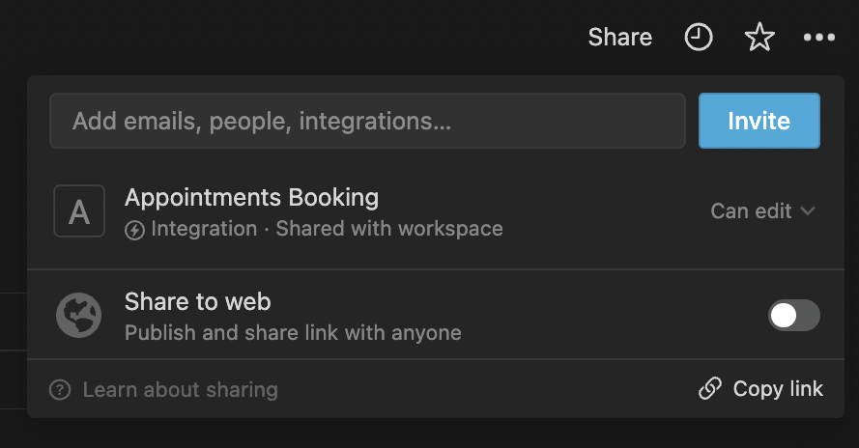
Task: Select the Appointments Booking integration name
Action: pos(251,198)
